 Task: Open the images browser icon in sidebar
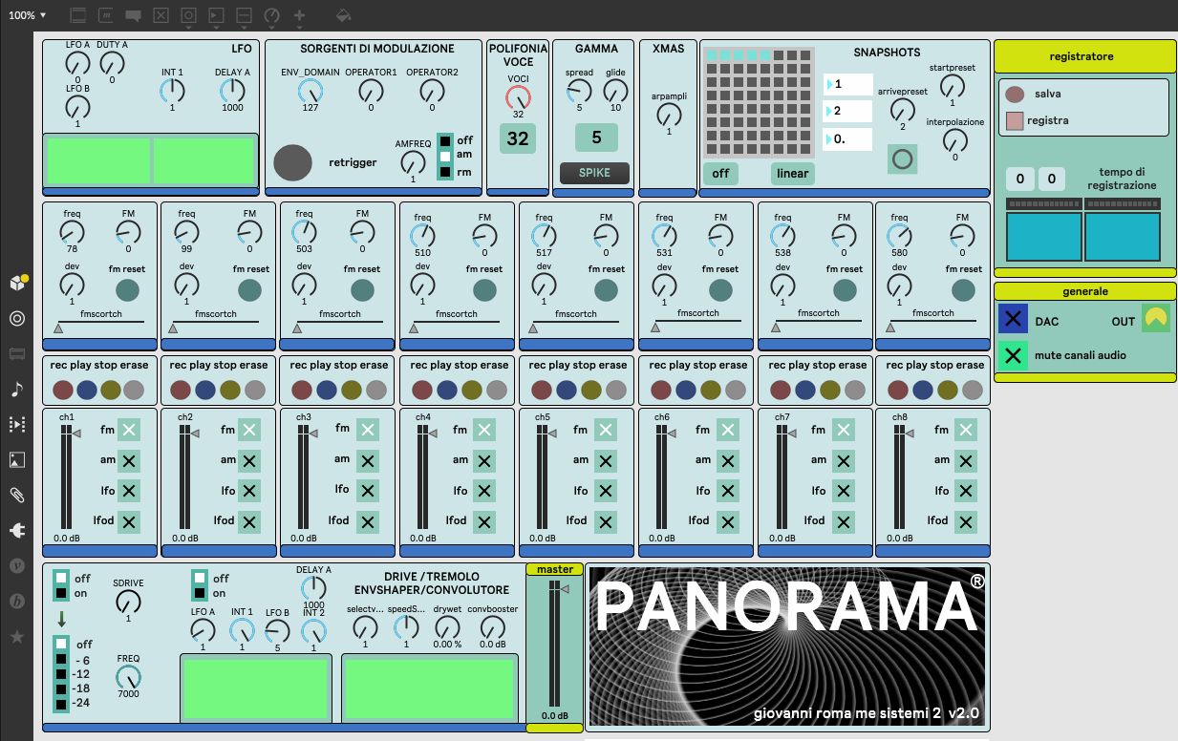pyautogui.click(x=17, y=459)
